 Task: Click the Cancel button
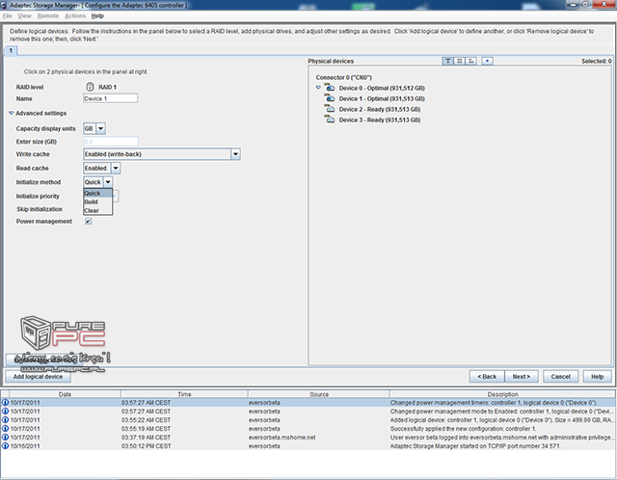tap(560, 377)
